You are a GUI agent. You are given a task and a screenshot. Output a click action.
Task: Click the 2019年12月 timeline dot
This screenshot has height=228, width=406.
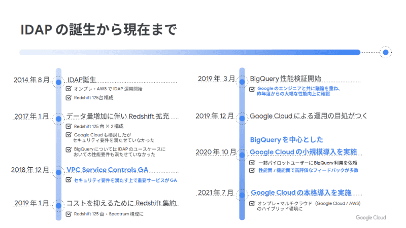tap(242, 119)
